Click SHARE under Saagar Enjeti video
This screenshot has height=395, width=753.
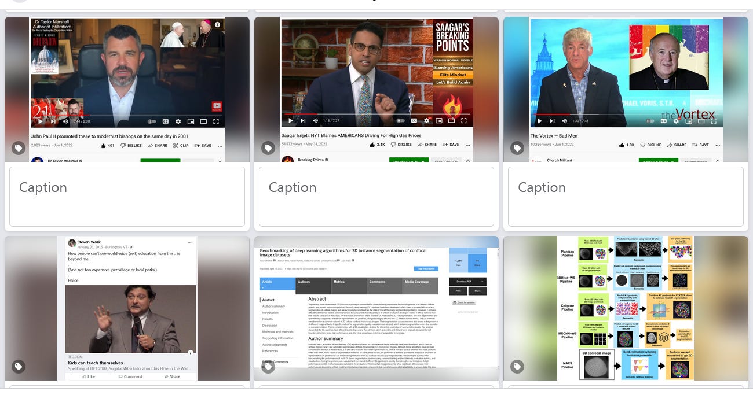427,145
